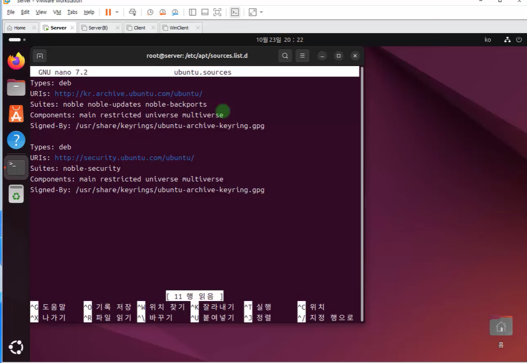
Task: Close the Client tab
Action: pos(153,28)
